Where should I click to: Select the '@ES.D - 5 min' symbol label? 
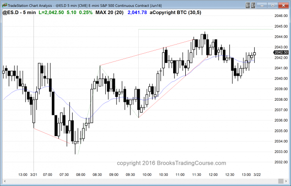(x=19, y=13)
